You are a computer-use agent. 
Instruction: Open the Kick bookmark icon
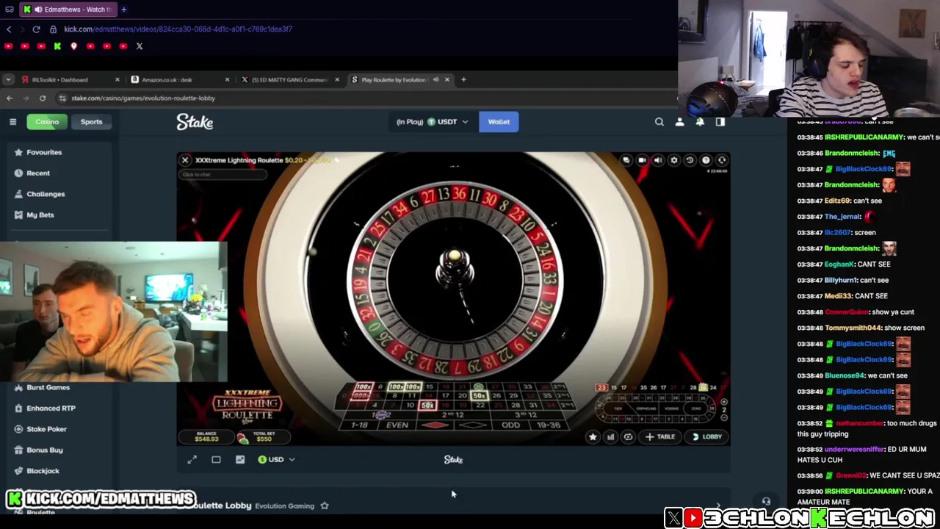(x=57, y=46)
